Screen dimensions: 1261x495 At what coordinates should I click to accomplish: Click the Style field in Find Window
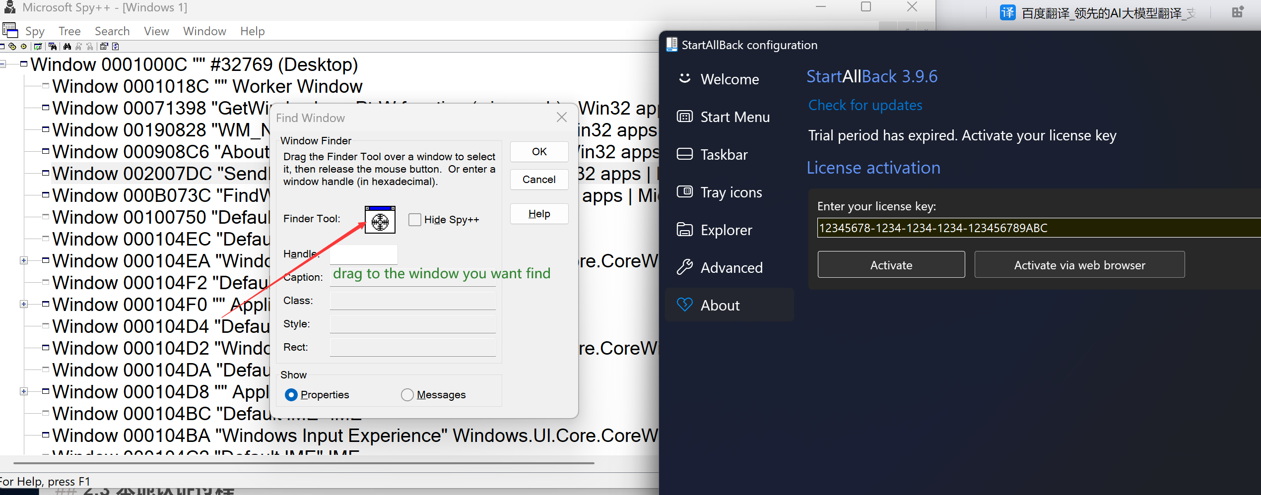point(413,324)
